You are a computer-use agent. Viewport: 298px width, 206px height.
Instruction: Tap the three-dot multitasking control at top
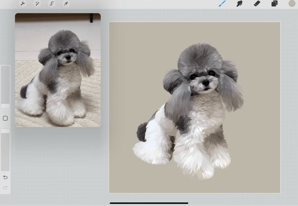coord(149,1)
